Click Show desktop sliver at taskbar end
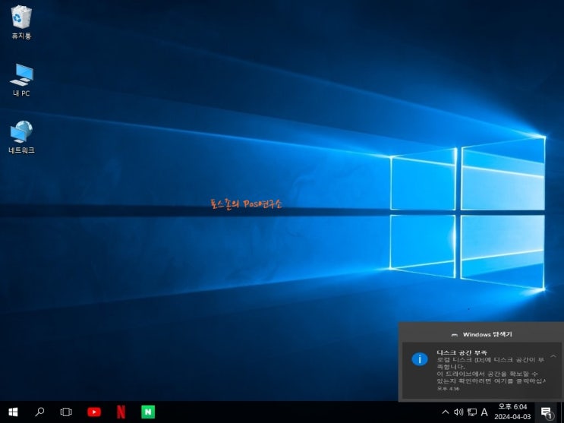Viewport: 564px width, 423px height. point(562,412)
